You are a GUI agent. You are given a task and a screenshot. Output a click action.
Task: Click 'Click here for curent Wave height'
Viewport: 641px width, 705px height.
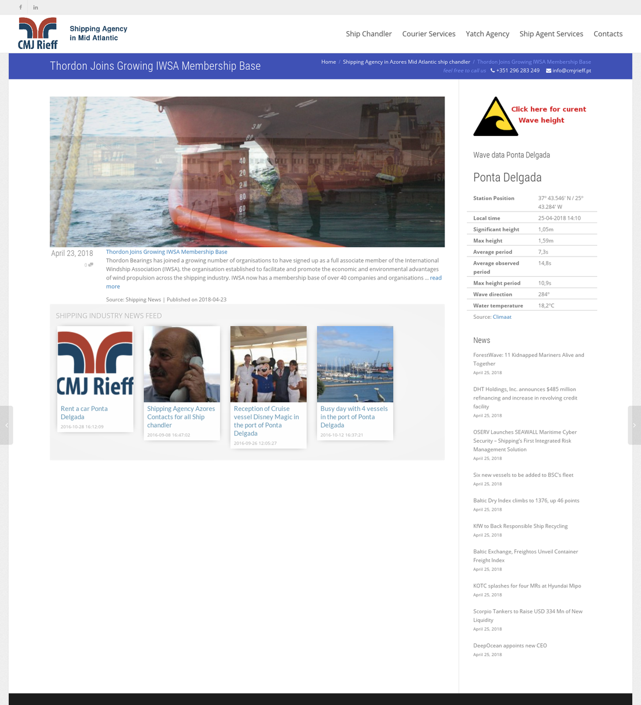coord(548,115)
